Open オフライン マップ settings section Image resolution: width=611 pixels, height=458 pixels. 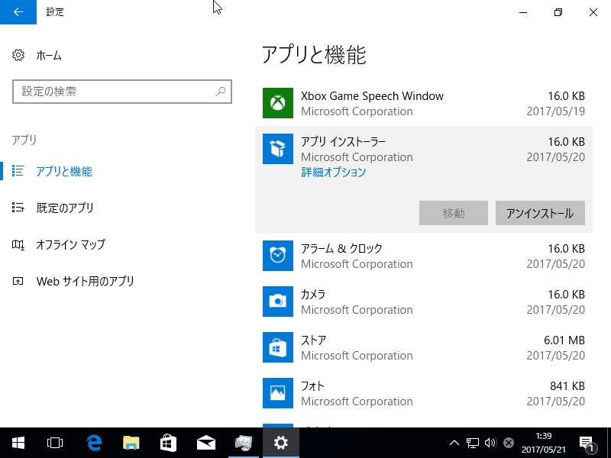[70, 244]
